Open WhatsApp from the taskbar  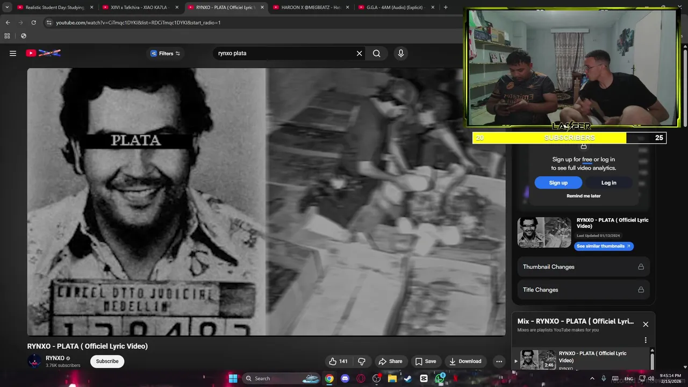[440, 378]
